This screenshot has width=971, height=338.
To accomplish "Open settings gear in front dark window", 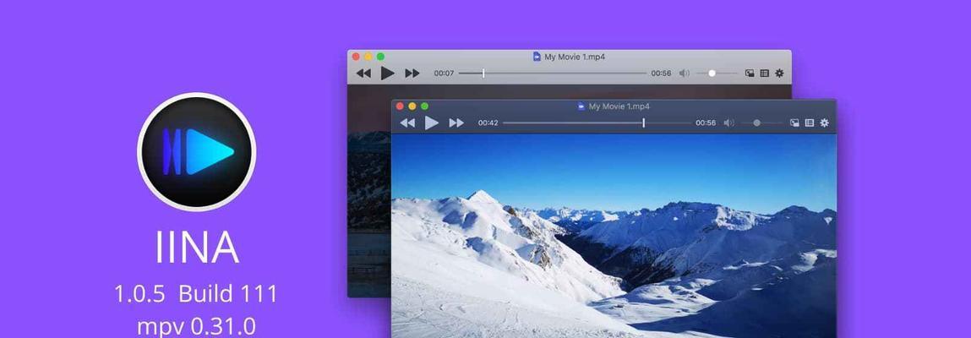I will pyautogui.click(x=824, y=123).
